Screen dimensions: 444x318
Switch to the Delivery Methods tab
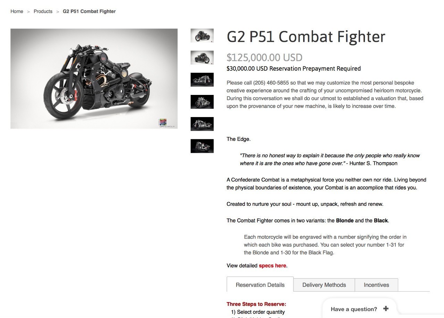[x=324, y=285]
